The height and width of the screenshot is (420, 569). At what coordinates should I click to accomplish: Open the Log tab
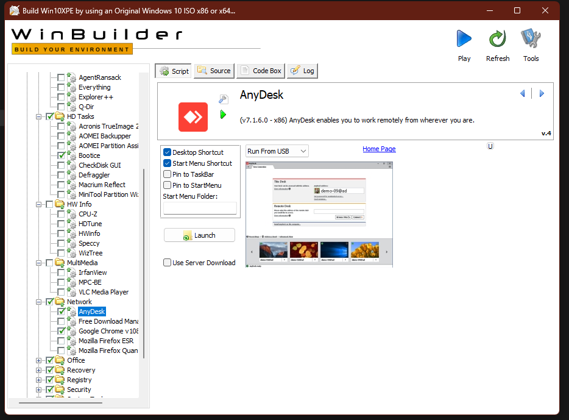pos(303,71)
